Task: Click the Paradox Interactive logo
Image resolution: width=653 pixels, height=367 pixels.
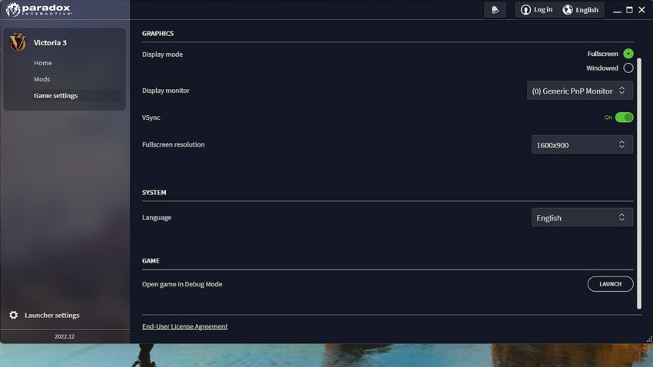Action: 40,9
